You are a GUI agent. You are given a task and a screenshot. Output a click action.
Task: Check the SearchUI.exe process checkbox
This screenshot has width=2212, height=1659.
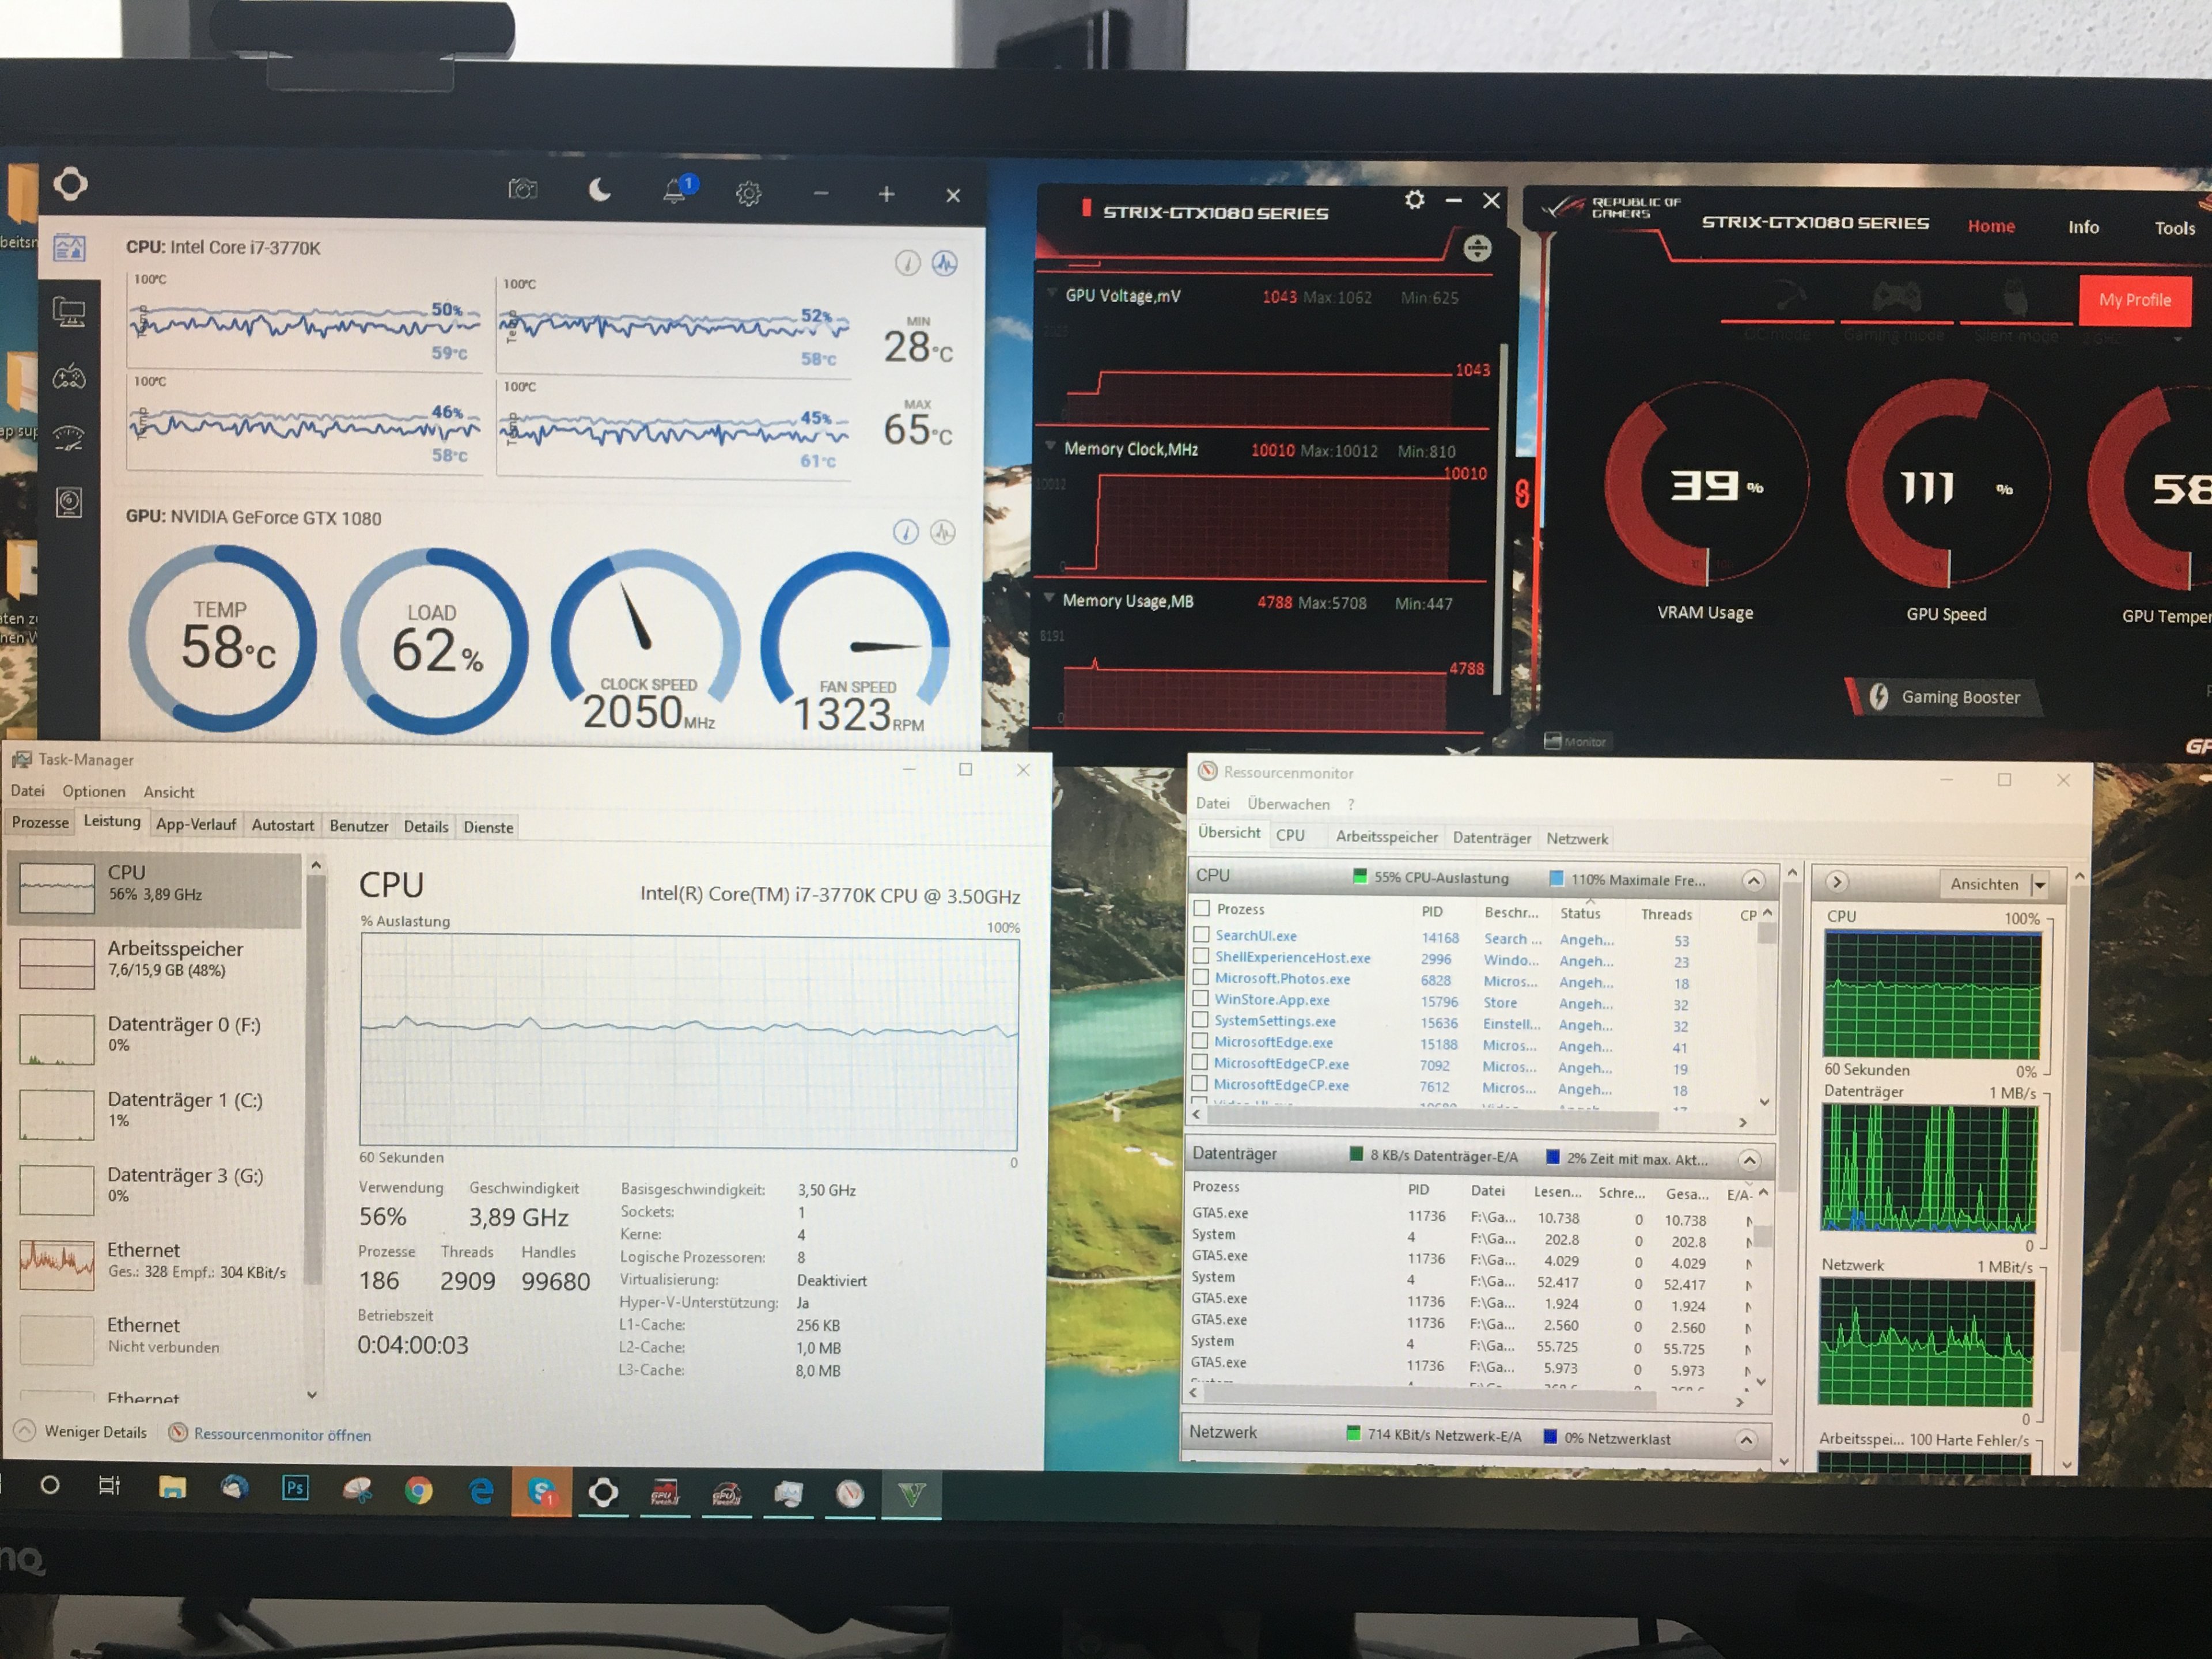click(1201, 935)
